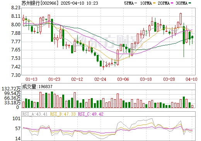Click the magenta 20PMA legend color dash

[172, 3]
